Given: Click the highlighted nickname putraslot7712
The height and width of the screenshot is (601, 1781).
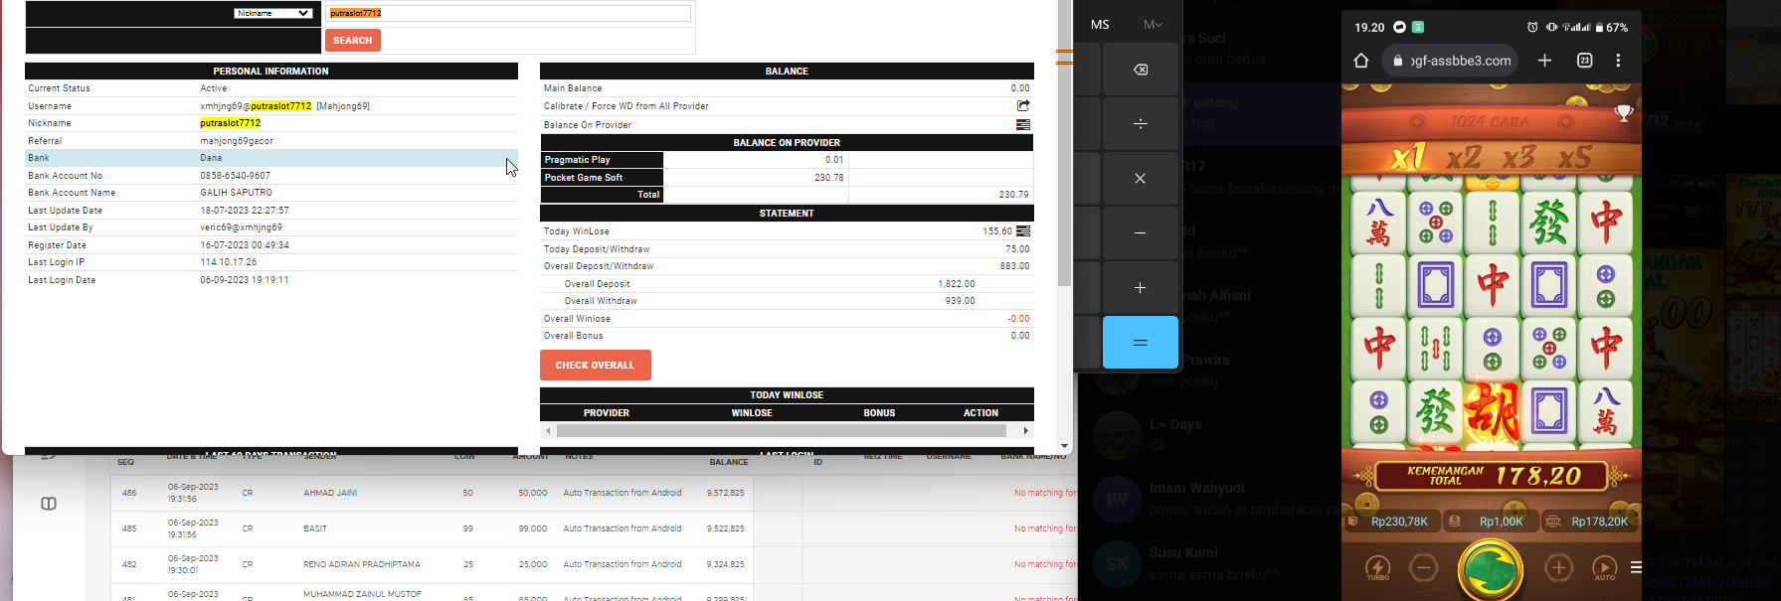Looking at the screenshot, I should coord(231,123).
